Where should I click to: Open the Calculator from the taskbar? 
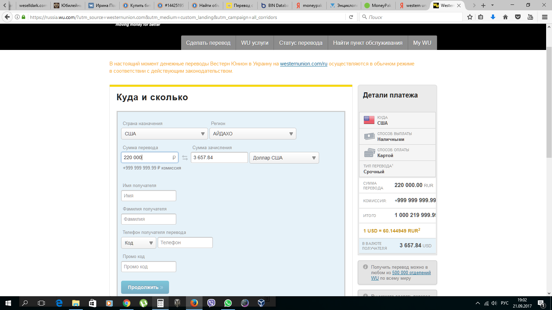(x=160, y=303)
